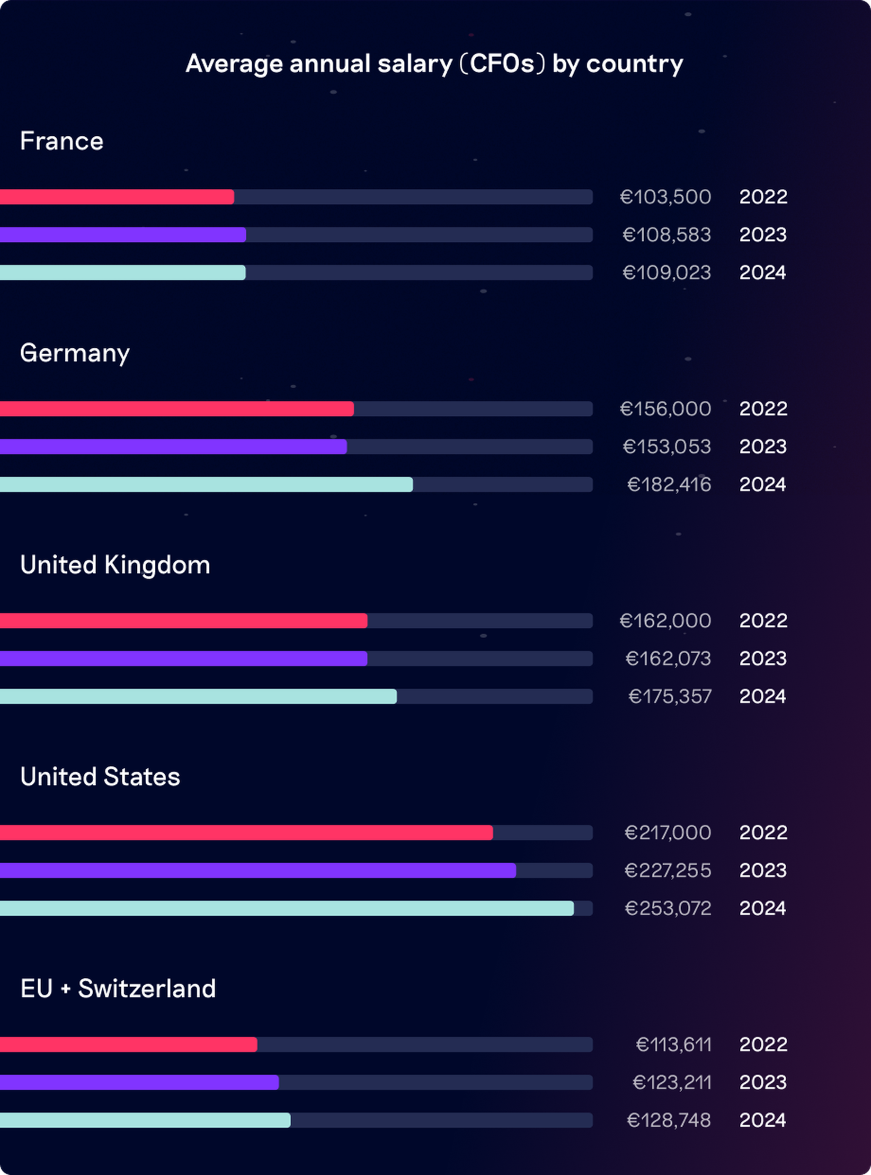Click the chart title about CFO salaries
871x1175 pixels.
tap(435, 64)
